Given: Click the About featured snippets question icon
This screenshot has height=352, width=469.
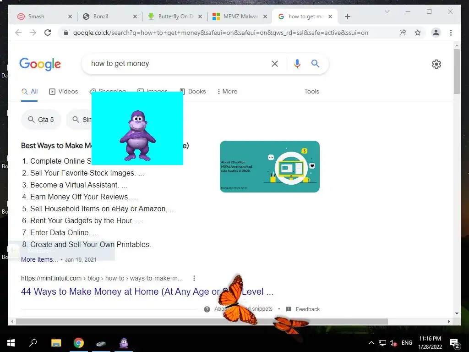Looking at the screenshot, I should click(207, 309).
